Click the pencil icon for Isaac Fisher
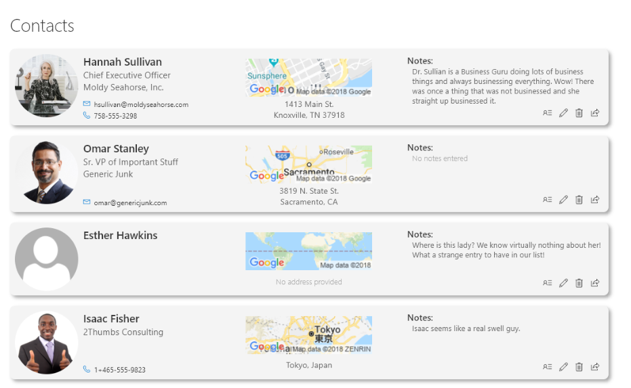The image size is (631, 388). coord(563,367)
